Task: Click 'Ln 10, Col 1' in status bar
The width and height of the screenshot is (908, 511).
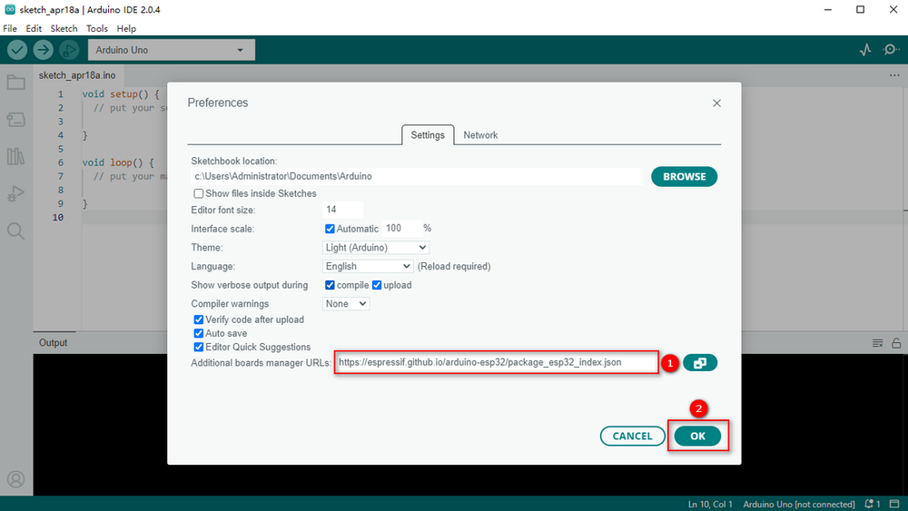Action: [x=710, y=504]
